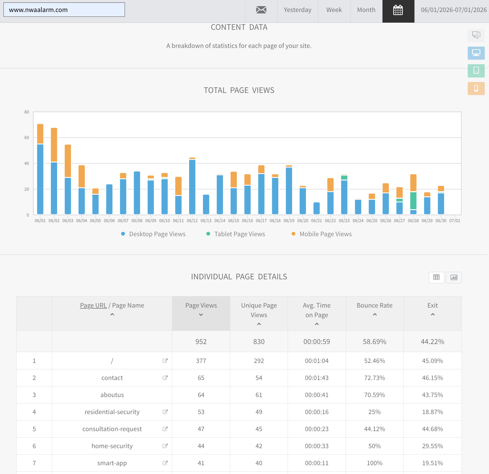The height and width of the screenshot is (474, 489).
Task: Open external link for contact page
Action: tap(165, 378)
